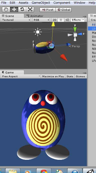The height and width of the screenshot is (173, 96).
Task: Open the Effects dropdown arrow
Action: (x=83, y=20)
